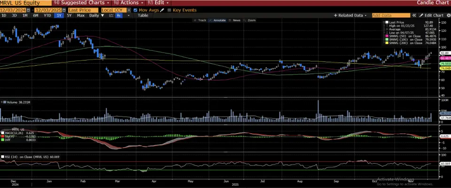The height and width of the screenshot is (188, 451).
Task: Open the end date calendar picker
Action: pos(63,9)
